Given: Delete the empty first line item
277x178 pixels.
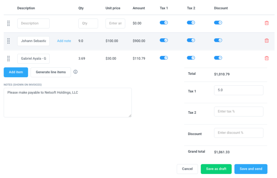Looking at the screenshot, I should coord(267,23).
